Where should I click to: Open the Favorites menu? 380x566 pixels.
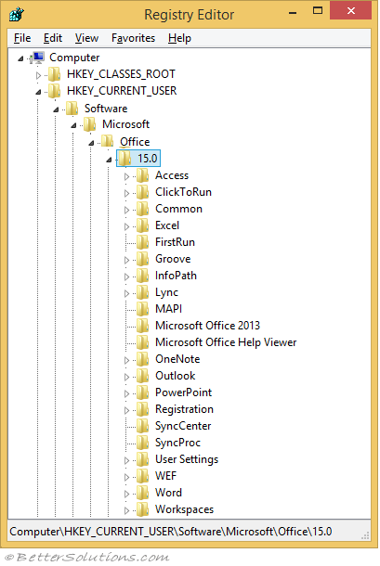[x=133, y=38]
